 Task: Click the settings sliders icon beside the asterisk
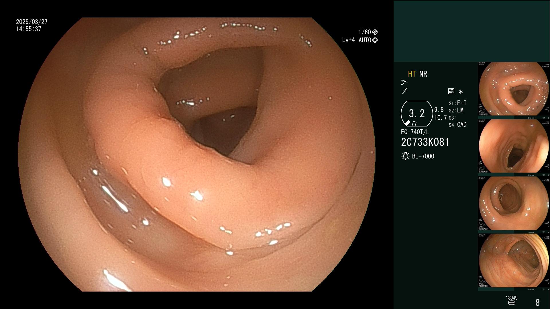tap(451, 91)
